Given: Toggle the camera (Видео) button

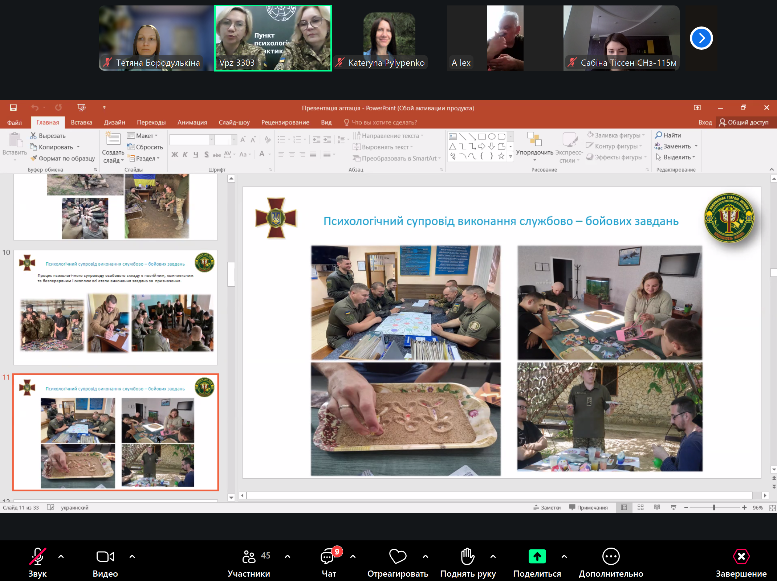Looking at the screenshot, I should click(x=105, y=557).
